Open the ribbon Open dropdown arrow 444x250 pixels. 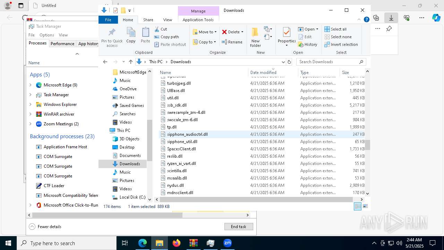[317, 29]
